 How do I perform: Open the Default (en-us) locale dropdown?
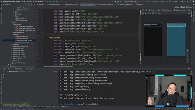click(x=180, y=10)
